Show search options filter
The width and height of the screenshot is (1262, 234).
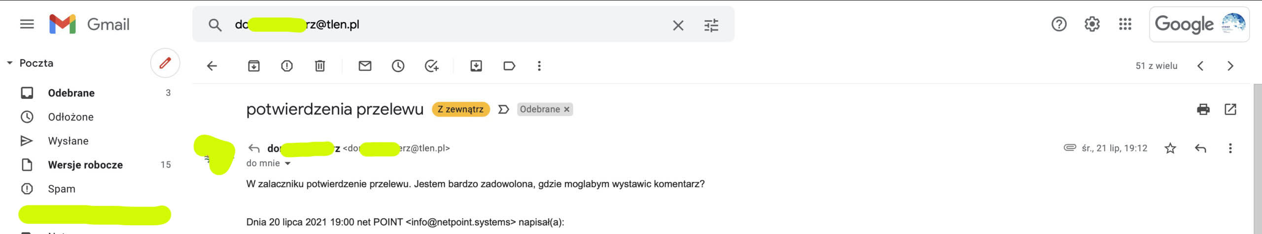point(711,25)
